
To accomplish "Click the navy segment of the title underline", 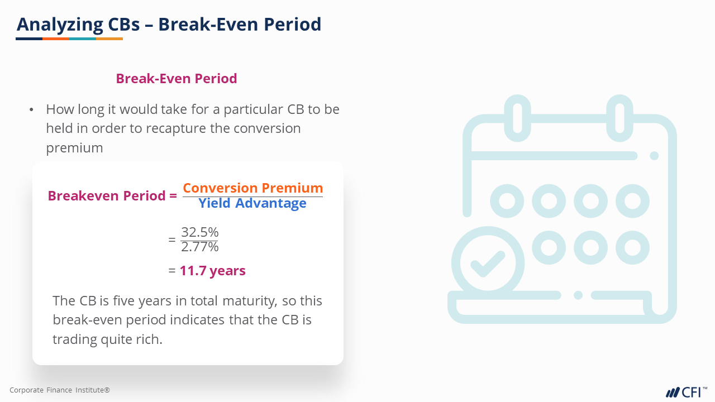I will pyautogui.click(x=29, y=39).
